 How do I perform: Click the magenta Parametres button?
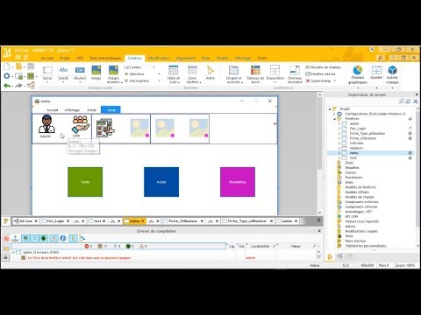click(238, 182)
